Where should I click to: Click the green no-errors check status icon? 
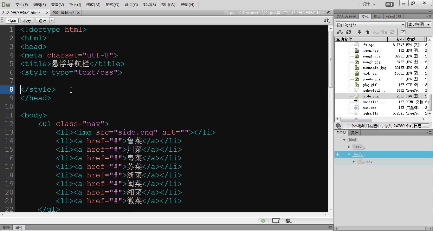point(263,221)
